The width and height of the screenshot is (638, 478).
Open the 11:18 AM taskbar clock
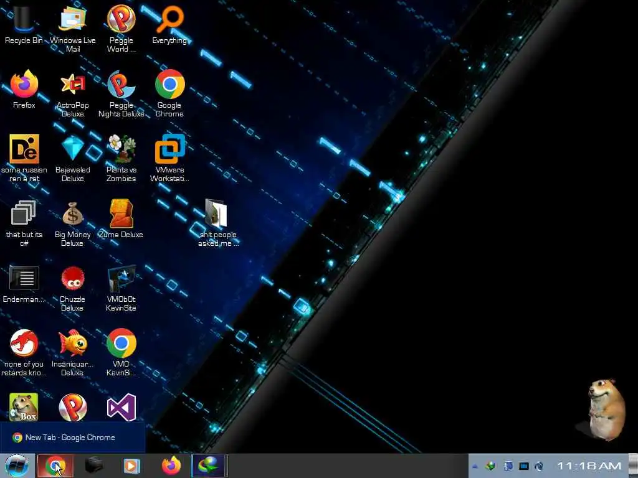[589, 466]
